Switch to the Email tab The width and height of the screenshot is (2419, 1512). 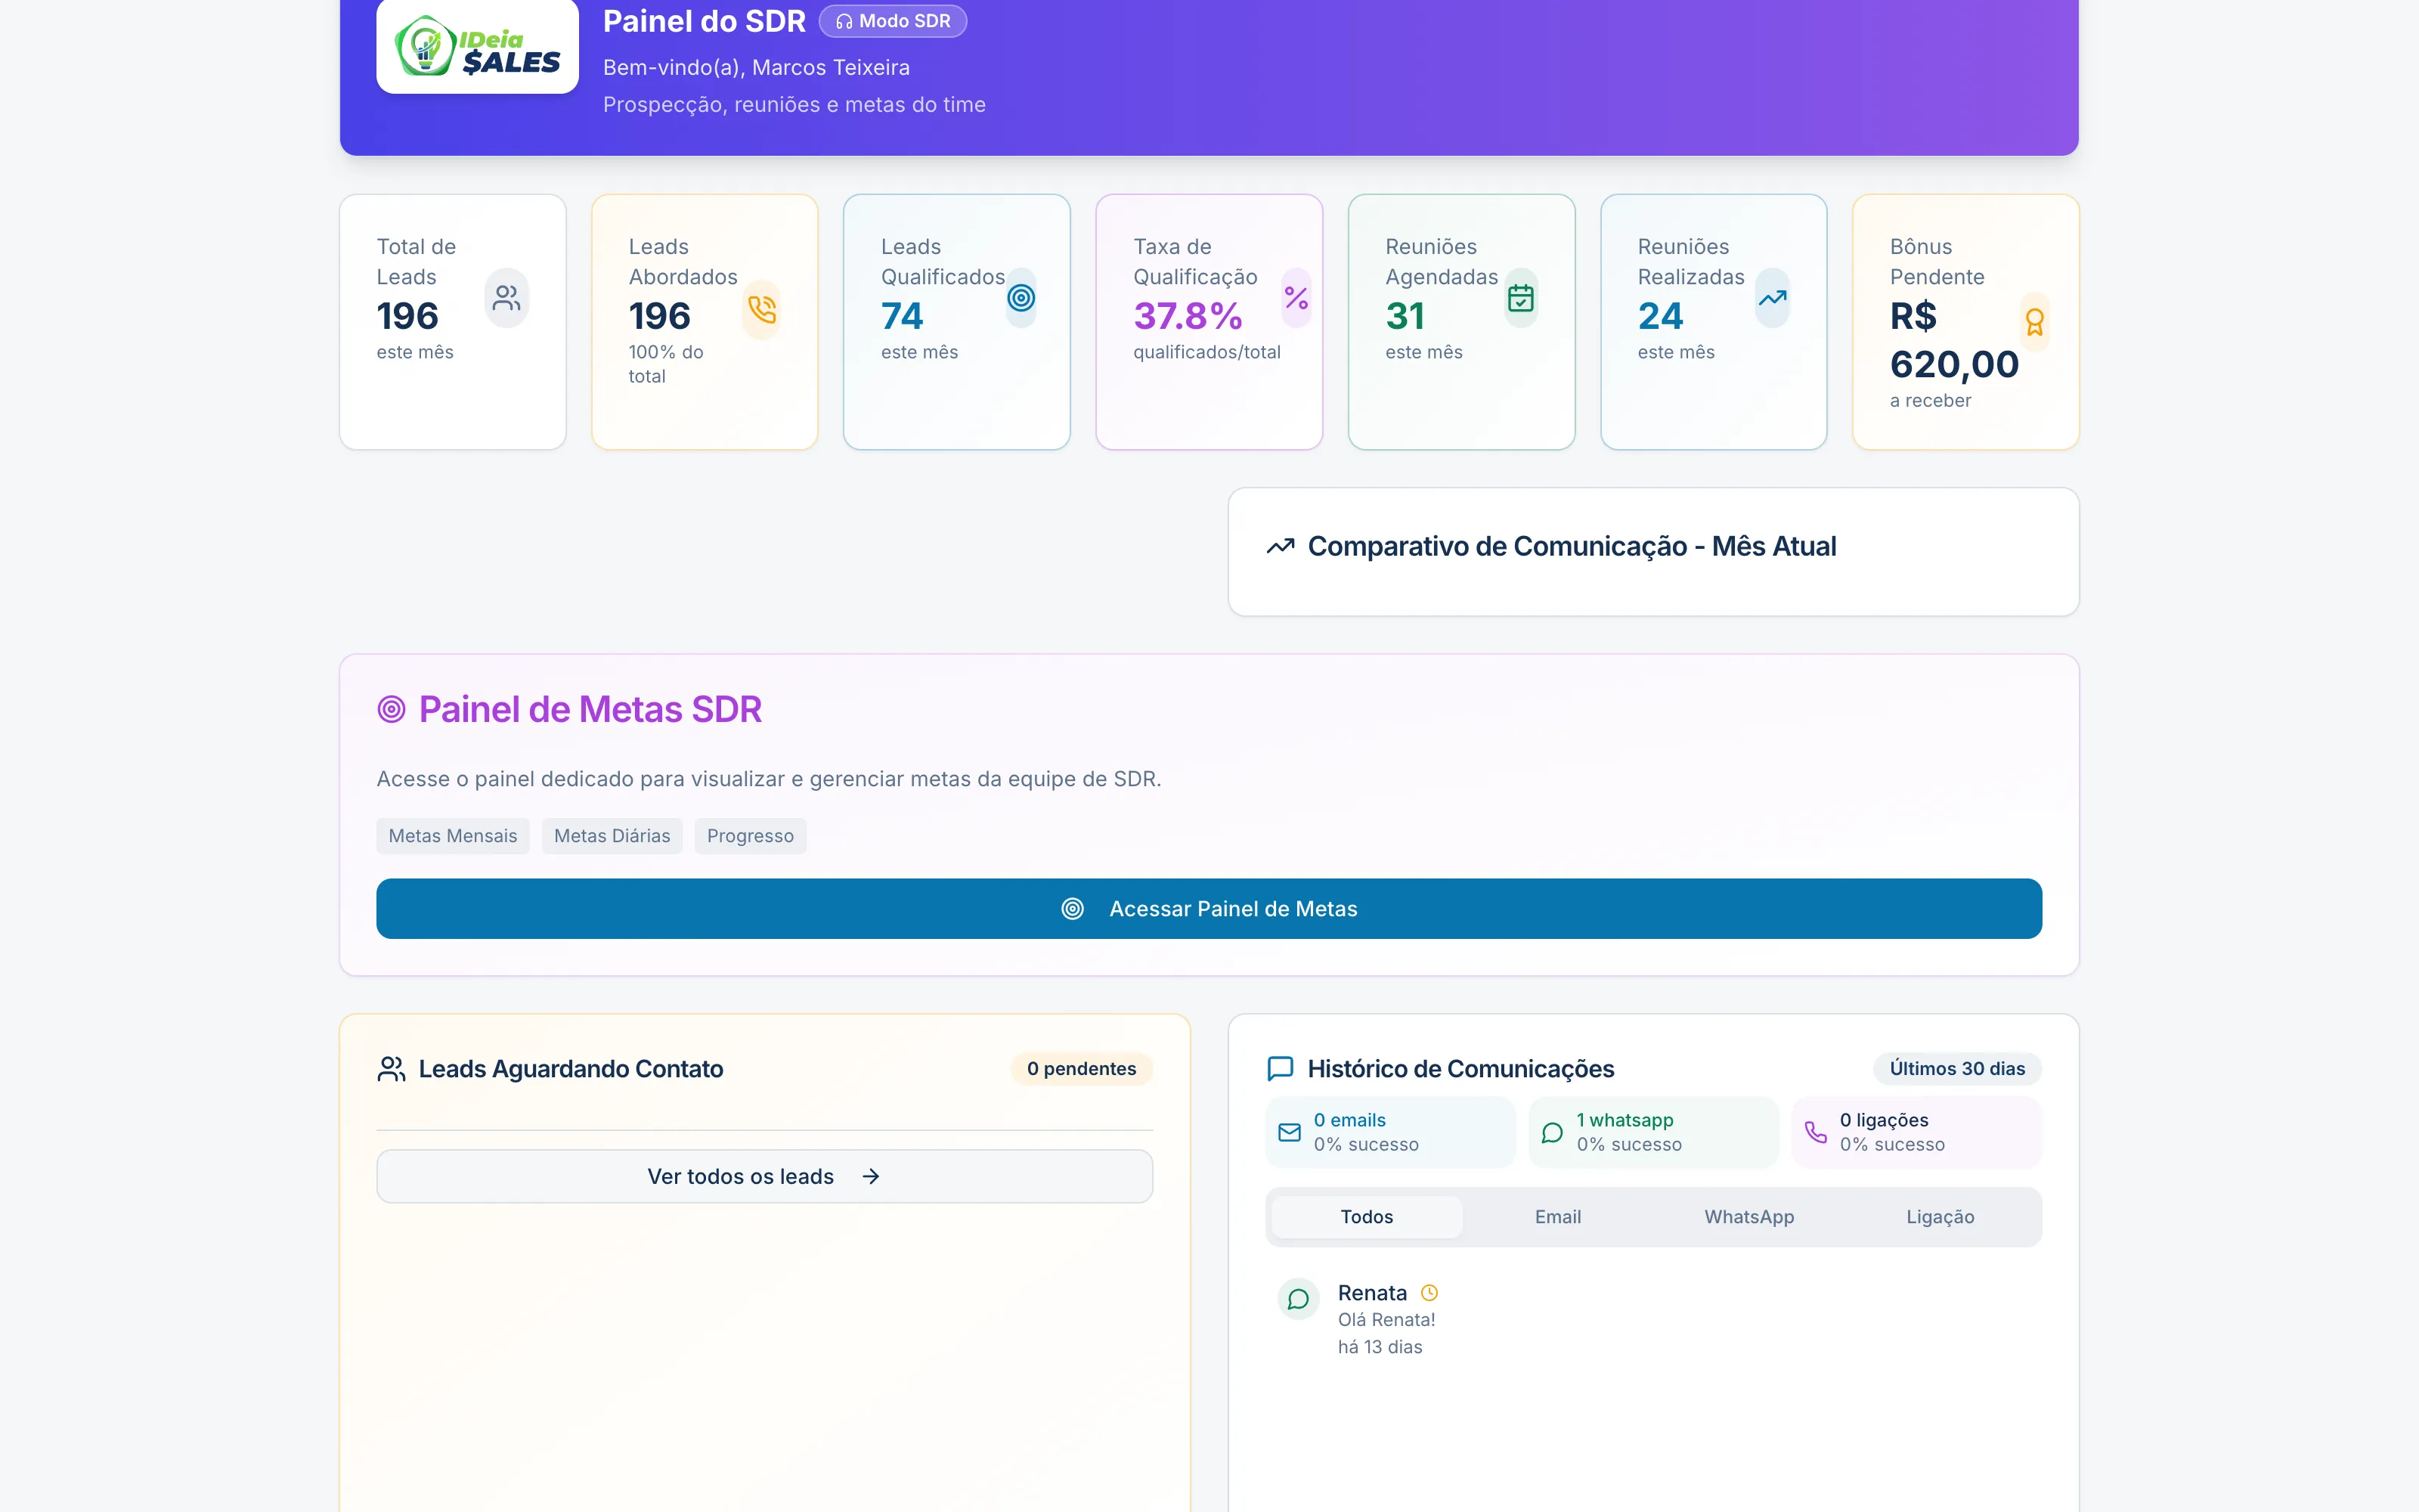1557,1217
